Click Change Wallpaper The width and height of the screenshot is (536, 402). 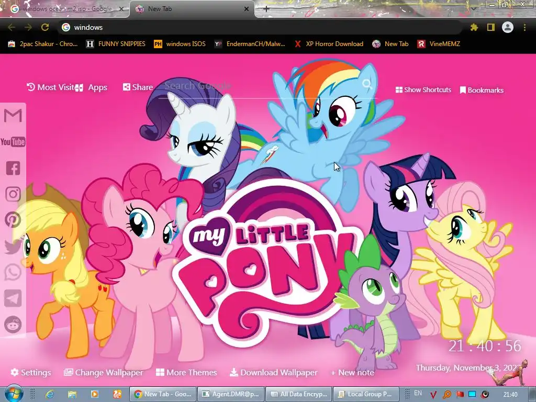tap(104, 373)
